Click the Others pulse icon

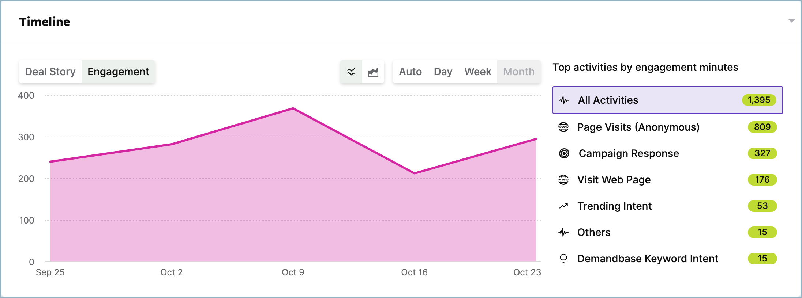pos(563,232)
